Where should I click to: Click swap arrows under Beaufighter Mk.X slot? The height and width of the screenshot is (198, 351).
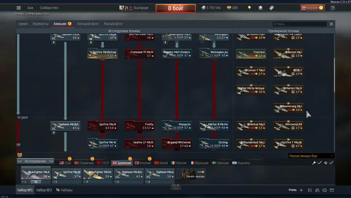[36, 182]
